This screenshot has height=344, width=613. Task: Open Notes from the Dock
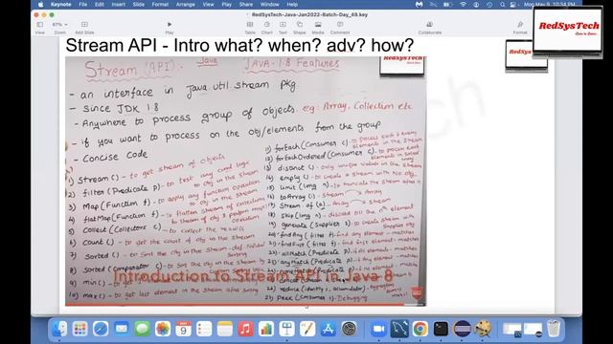click(225, 329)
